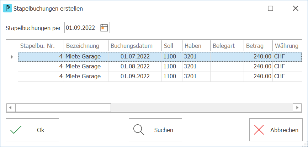
Task: Sort by Bezeichnung column header
Action: [86, 46]
